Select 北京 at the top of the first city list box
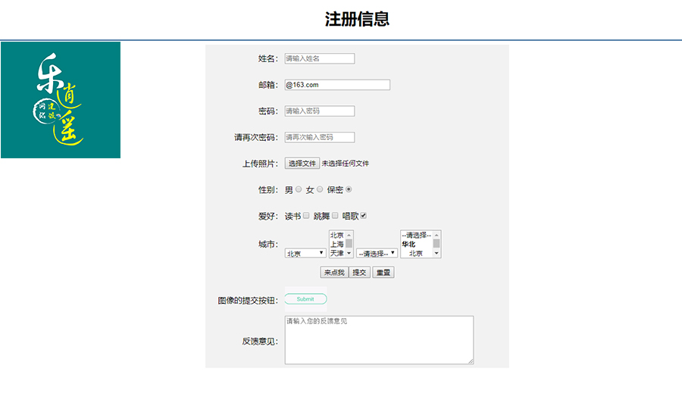This screenshot has width=682, height=409. tap(337, 235)
